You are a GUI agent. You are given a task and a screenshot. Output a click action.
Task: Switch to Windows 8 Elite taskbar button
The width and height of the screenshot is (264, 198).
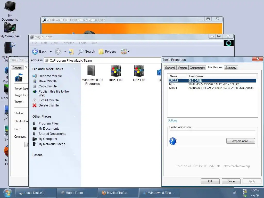[x=159, y=193]
